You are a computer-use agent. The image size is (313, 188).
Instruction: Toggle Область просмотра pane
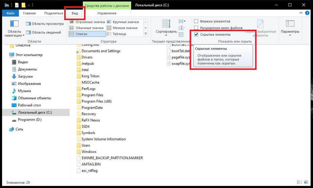45,24
